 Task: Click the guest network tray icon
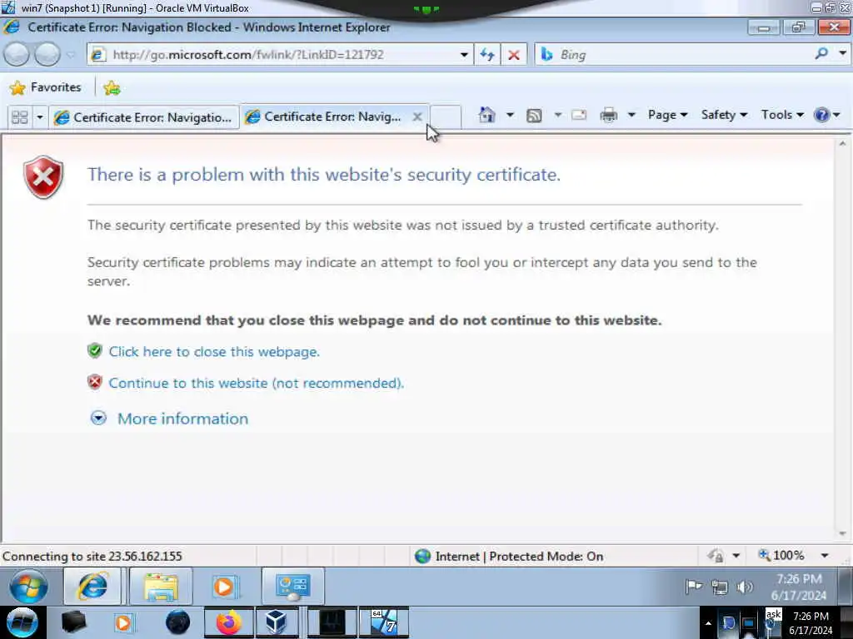(x=719, y=587)
